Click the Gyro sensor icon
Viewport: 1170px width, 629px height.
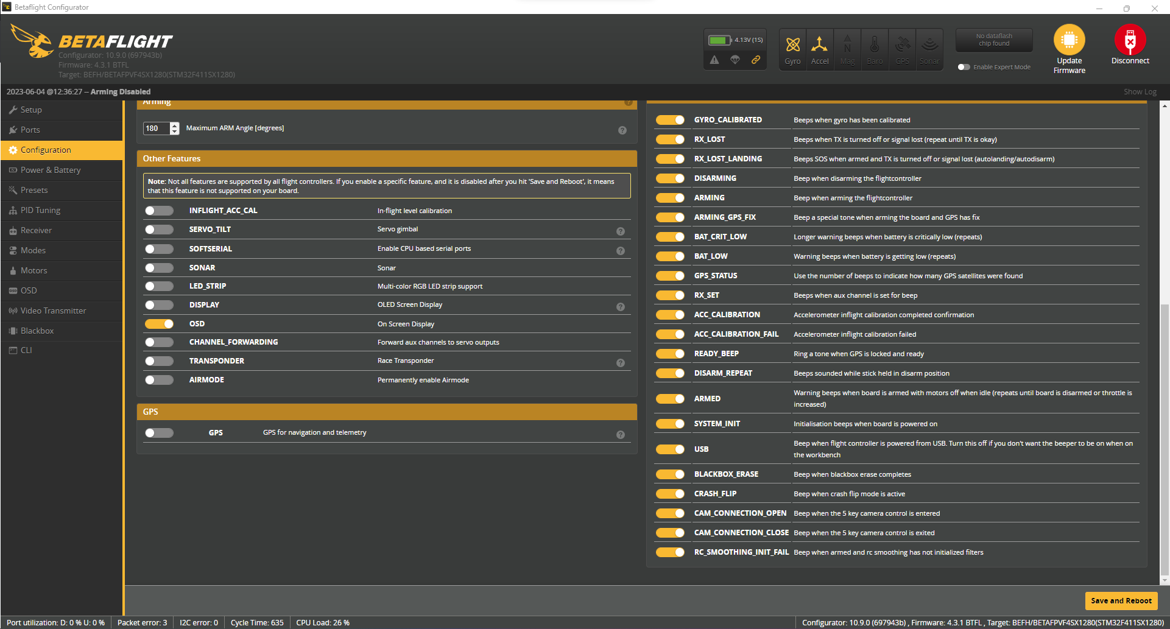coord(792,45)
